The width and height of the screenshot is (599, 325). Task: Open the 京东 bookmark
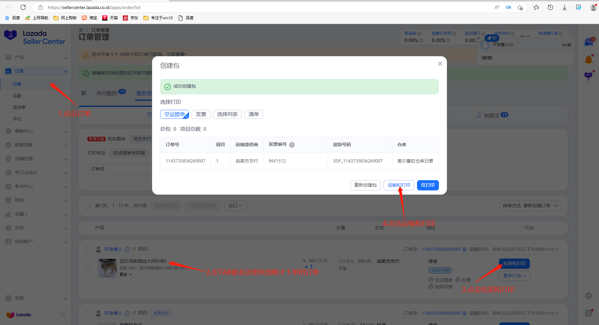[131, 18]
